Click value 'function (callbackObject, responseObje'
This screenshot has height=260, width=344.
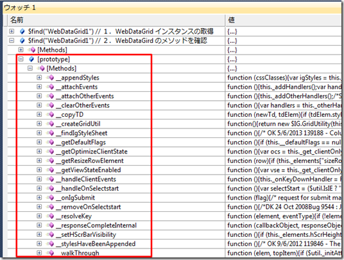[284, 225]
